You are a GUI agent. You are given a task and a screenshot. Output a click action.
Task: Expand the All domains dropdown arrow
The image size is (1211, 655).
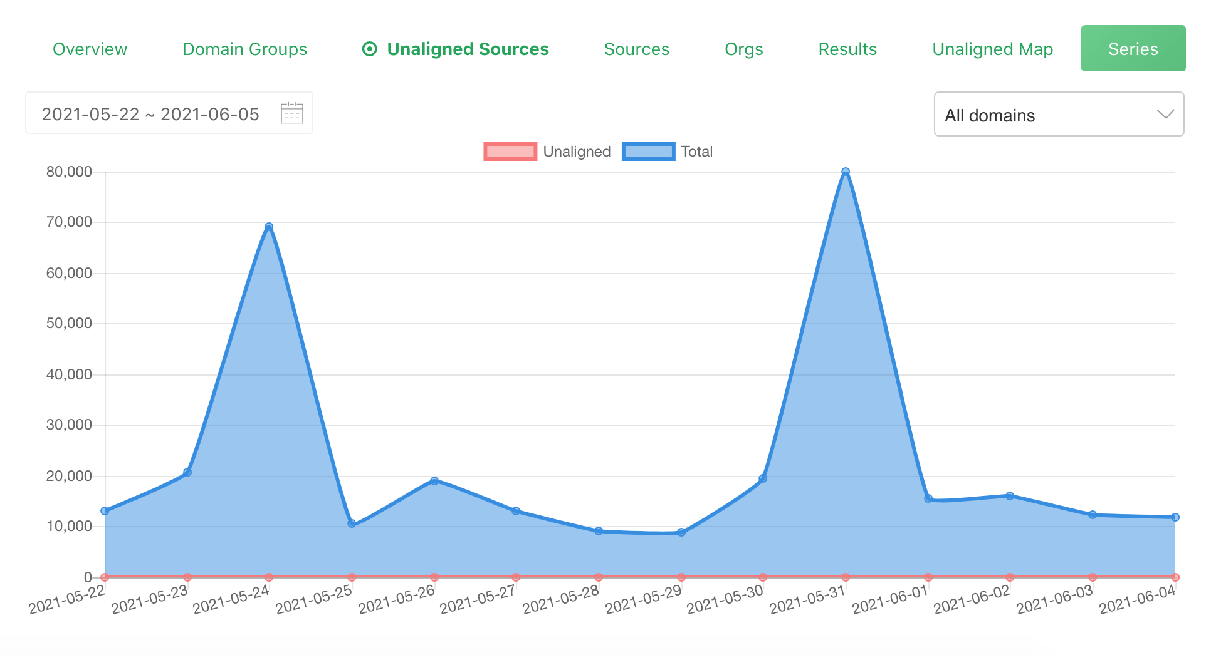coord(1165,114)
